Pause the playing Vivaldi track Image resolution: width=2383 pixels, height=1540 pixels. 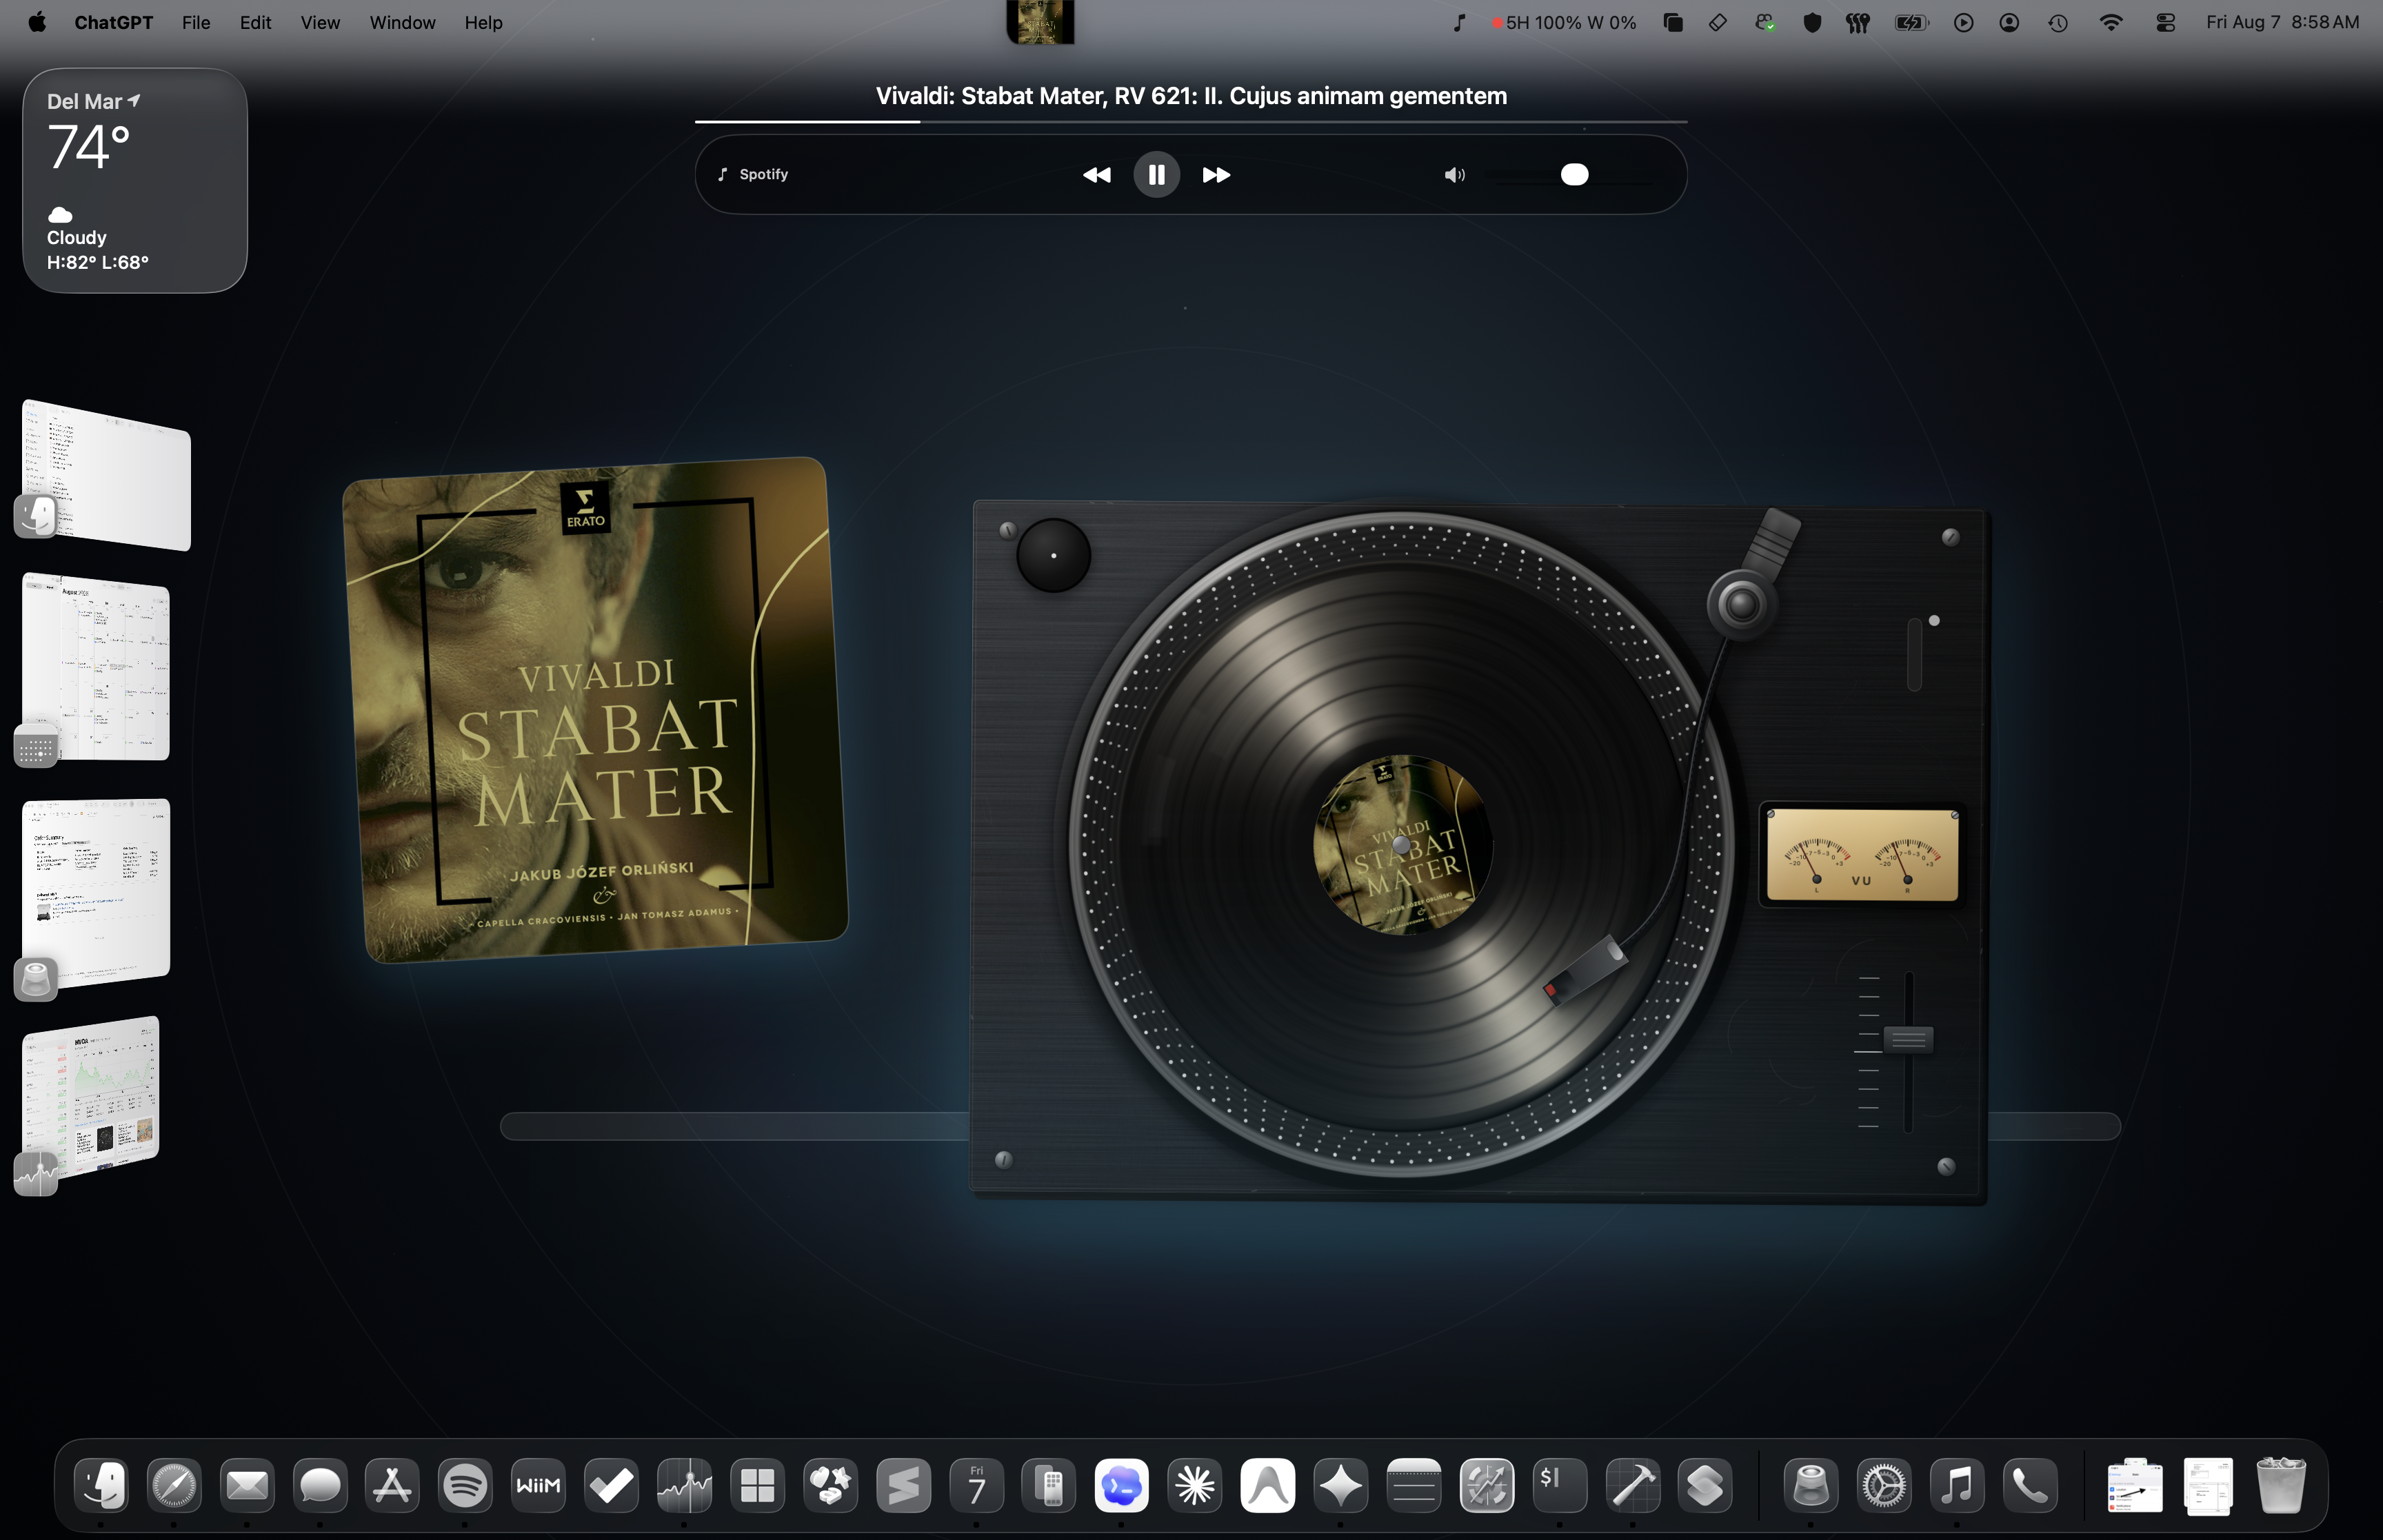1156,175
